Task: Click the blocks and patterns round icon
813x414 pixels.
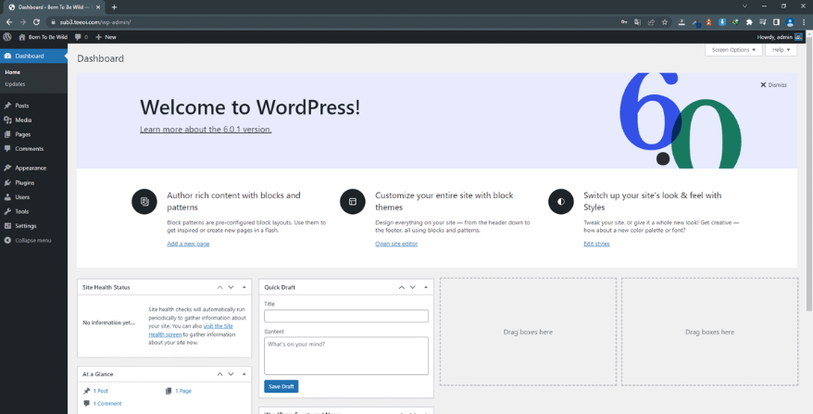Action: pos(144,201)
